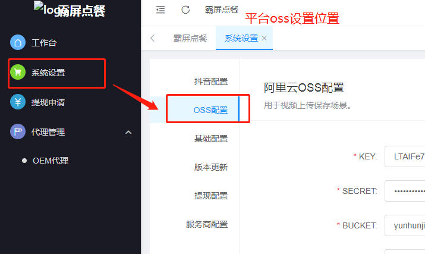The height and width of the screenshot is (254, 425).
Task: Select the 系统设置 page tab
Action: (244, 38)
